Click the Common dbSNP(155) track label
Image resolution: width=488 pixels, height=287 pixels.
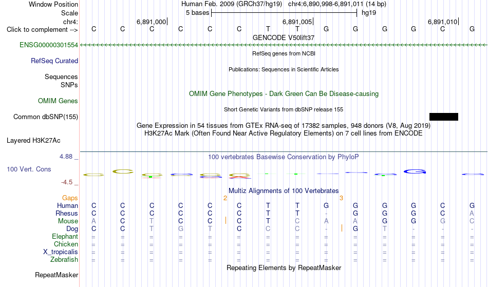click(x=45, y=117)
